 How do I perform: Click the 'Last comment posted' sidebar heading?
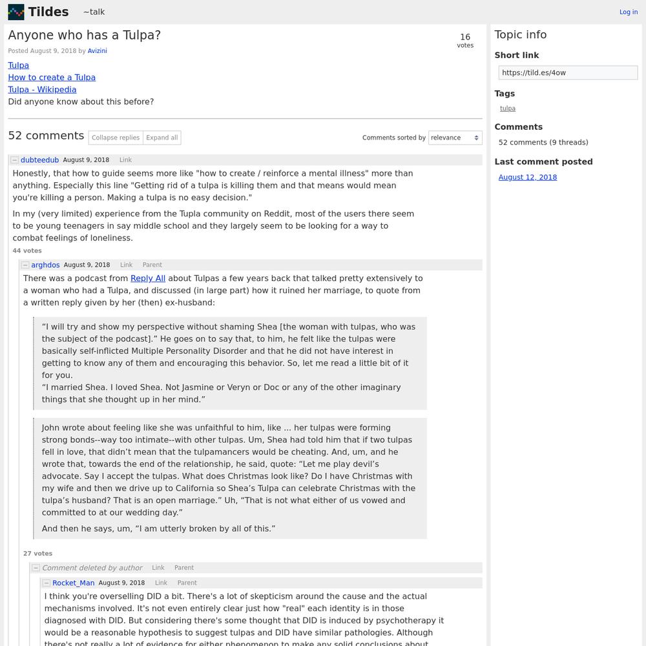(544, 162)
